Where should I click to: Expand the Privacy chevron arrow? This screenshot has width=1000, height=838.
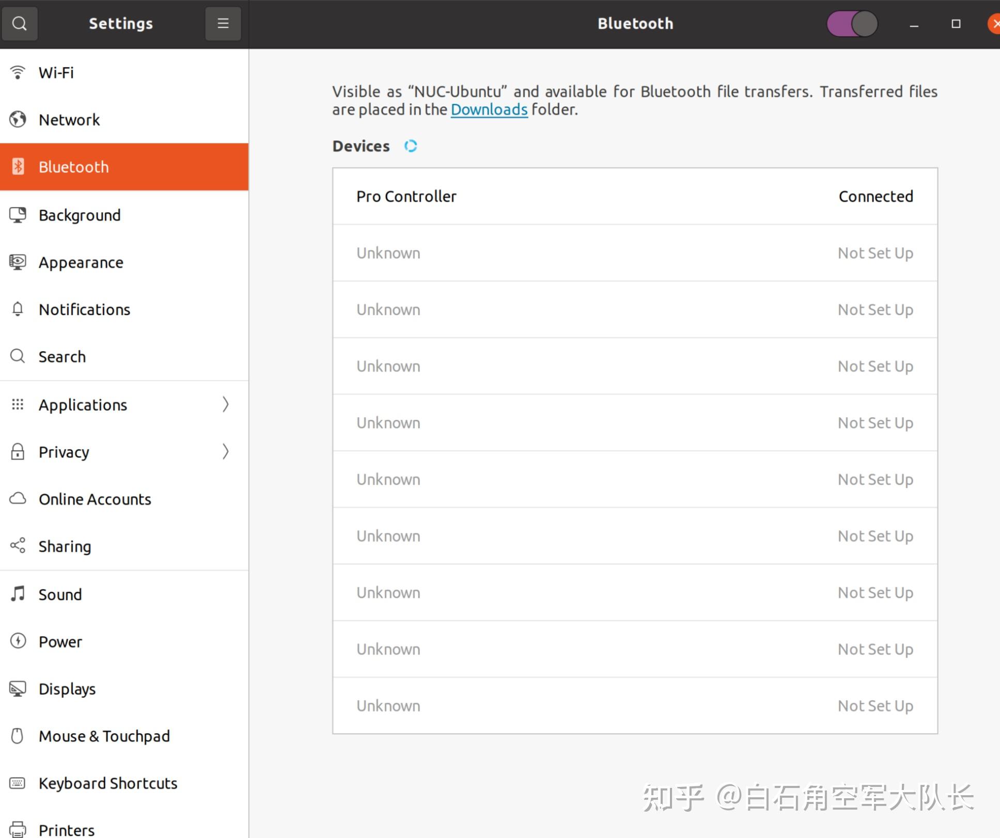tap(225, 452)
